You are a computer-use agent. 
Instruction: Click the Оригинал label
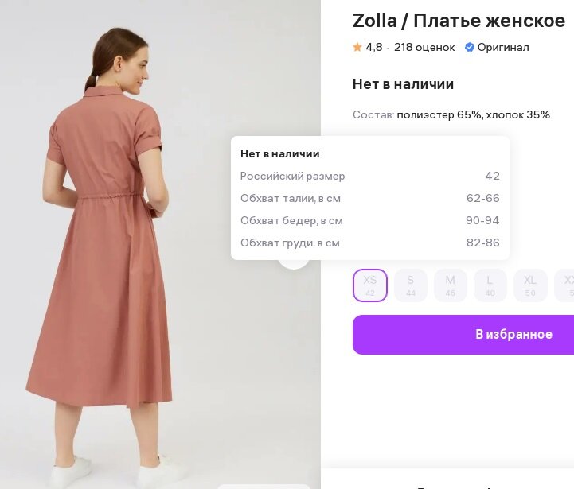(x=503, y=48)
